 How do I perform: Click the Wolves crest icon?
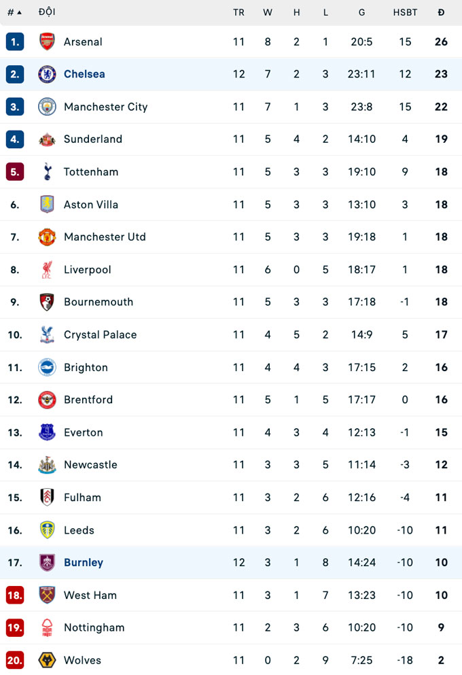(x=47, y=660)
